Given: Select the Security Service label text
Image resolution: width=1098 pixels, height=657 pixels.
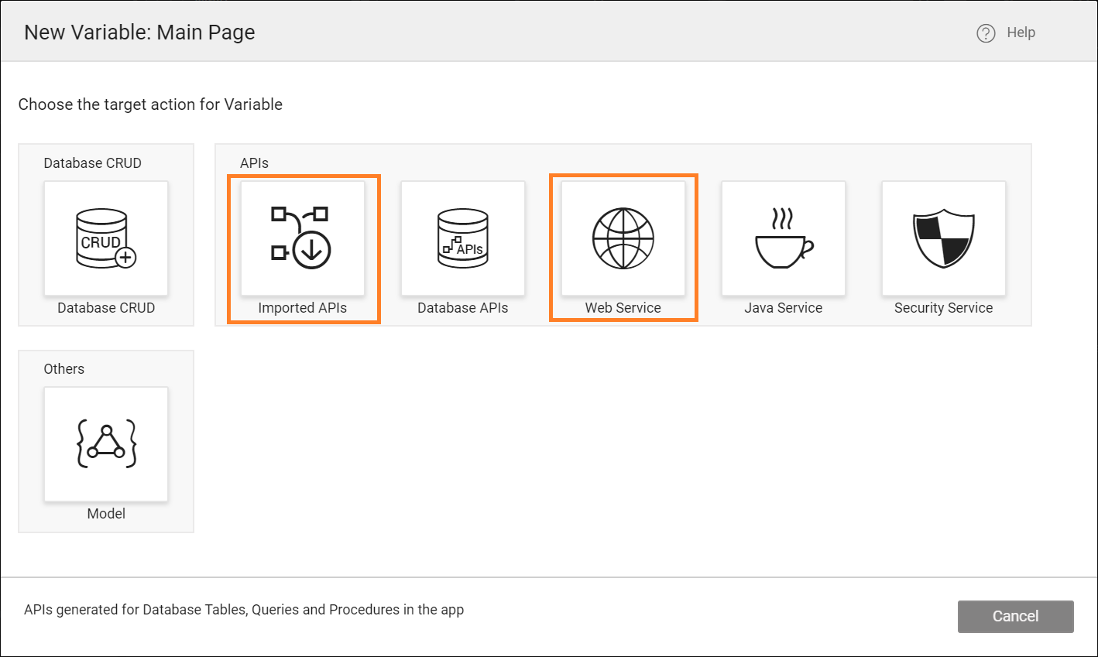Looking at the screenshot, I should (x=943, y=307).
